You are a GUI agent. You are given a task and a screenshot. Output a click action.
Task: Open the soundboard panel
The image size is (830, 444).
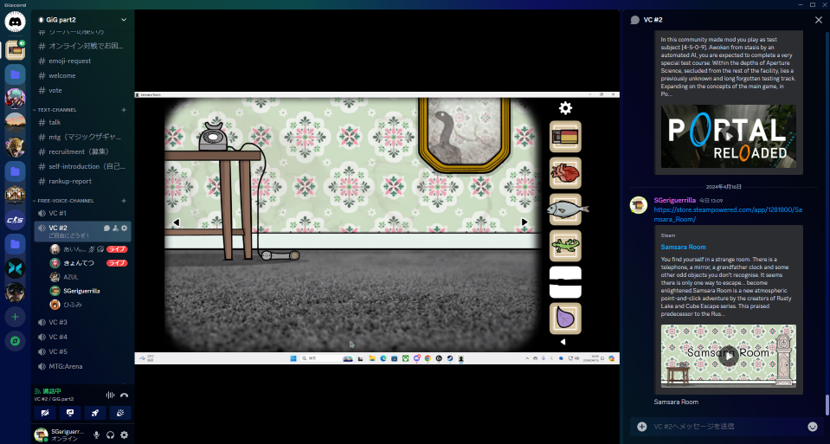[x=120, y=413]
